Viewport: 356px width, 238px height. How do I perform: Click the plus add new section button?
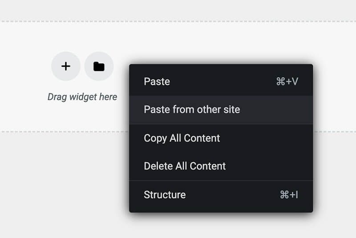65,66
